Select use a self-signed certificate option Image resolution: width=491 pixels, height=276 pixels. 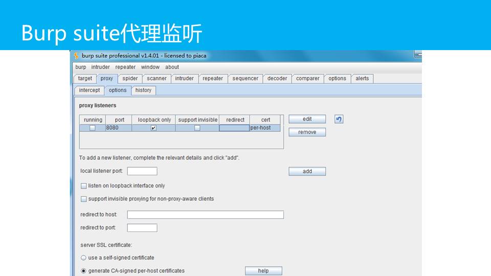tap(84, 258)
